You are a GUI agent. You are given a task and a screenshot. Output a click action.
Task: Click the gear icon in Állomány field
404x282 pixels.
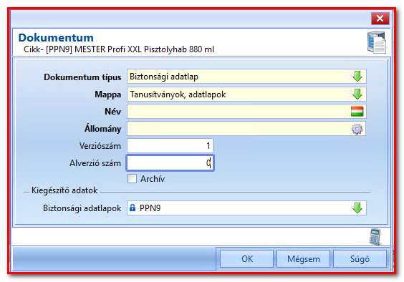pos(357,129)
